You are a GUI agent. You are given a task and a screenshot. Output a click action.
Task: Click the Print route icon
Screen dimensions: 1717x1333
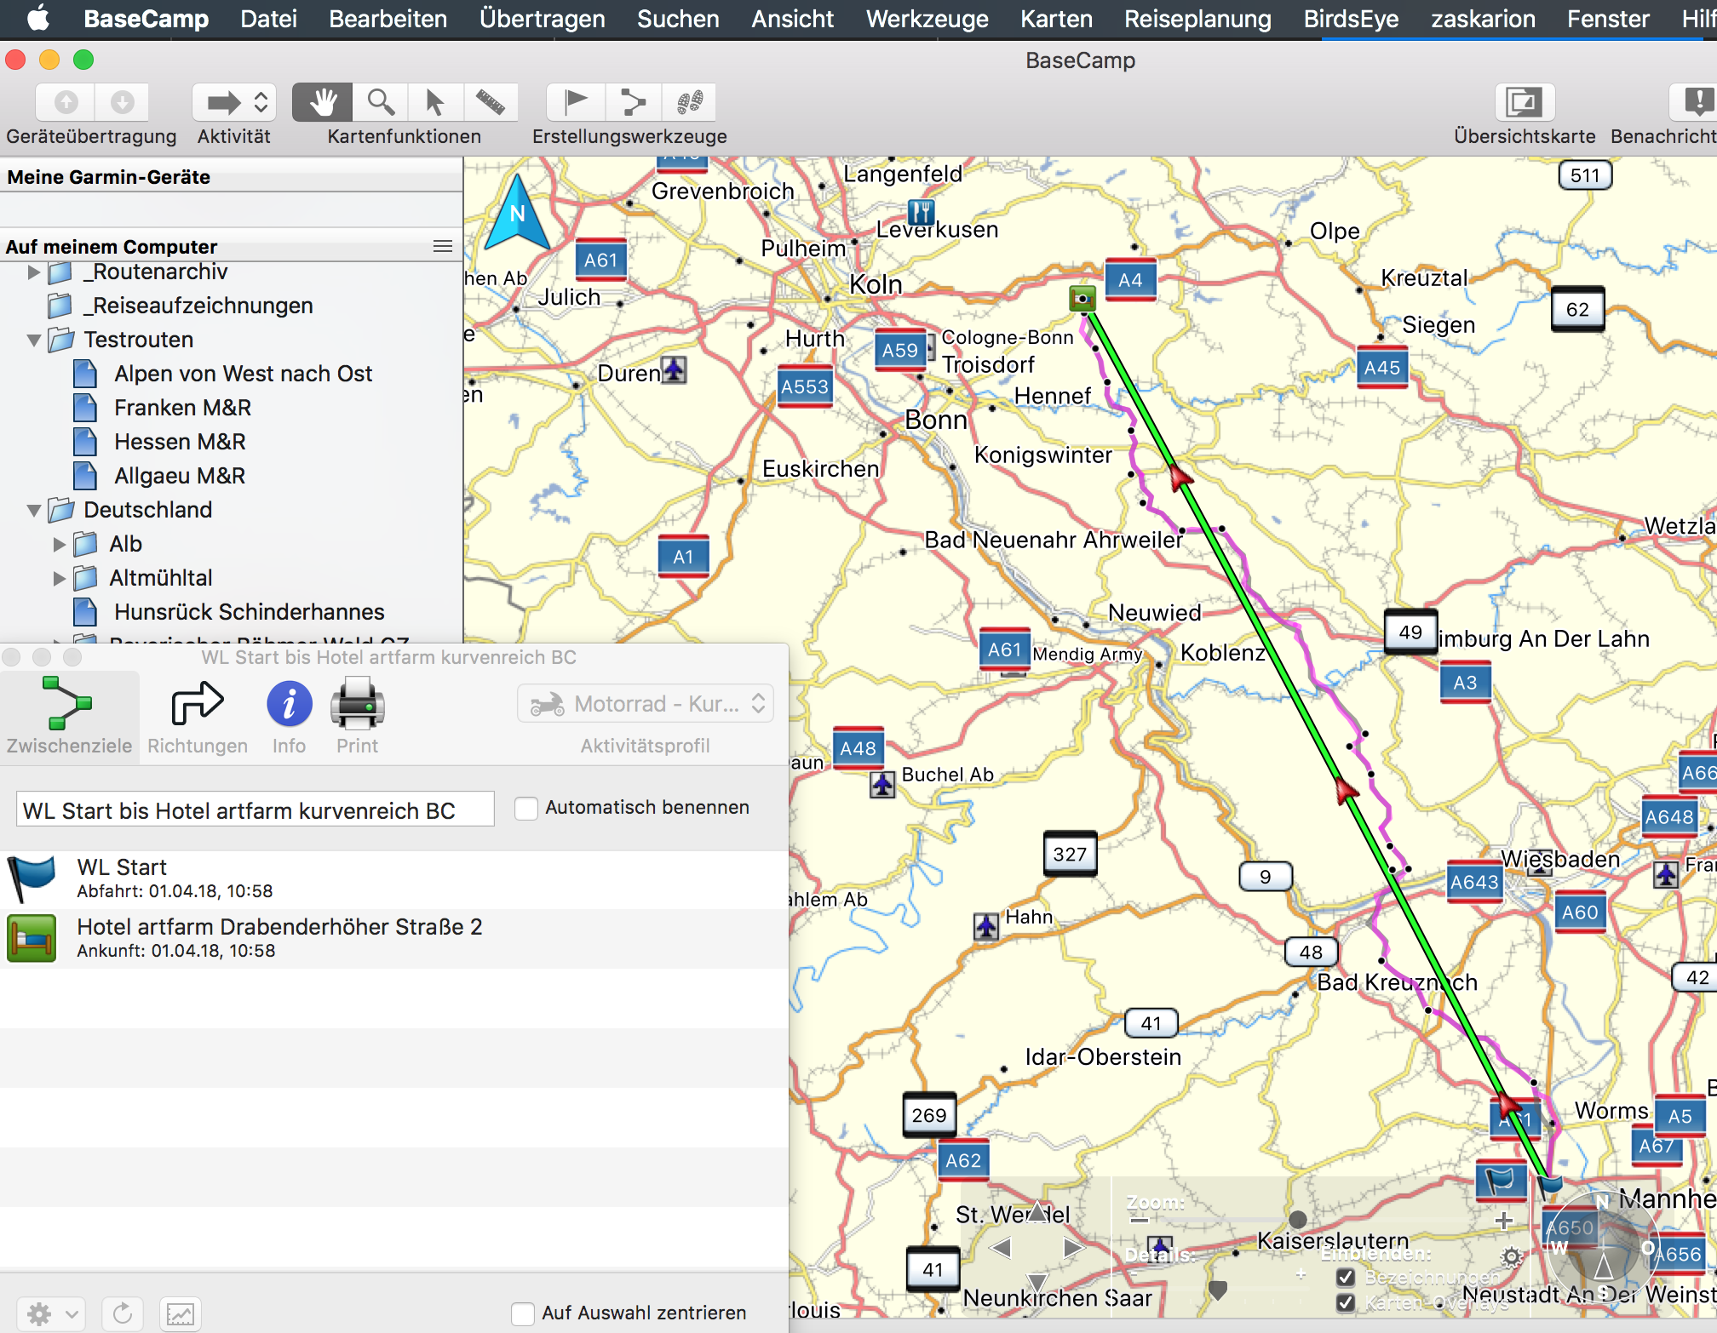coord(357,715)
